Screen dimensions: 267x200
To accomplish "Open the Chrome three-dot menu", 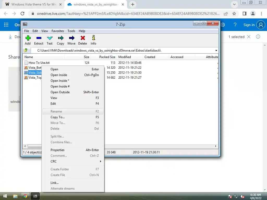I will (261, 14).
